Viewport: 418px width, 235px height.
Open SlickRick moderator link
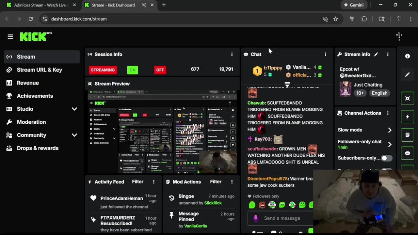[213, 203]
